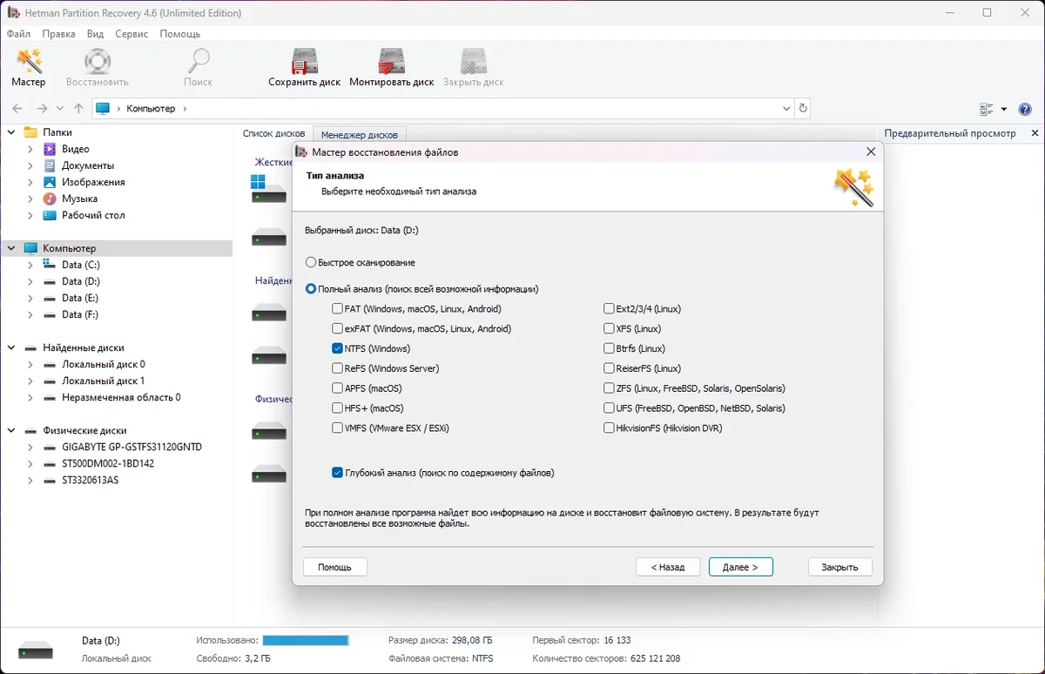
Task: Select the Музыка folder icon
Action: click(x=51, y=199)
